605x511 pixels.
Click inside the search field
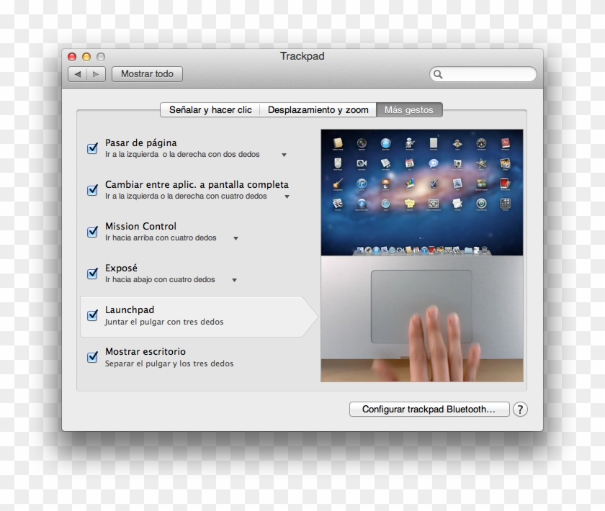483,74
